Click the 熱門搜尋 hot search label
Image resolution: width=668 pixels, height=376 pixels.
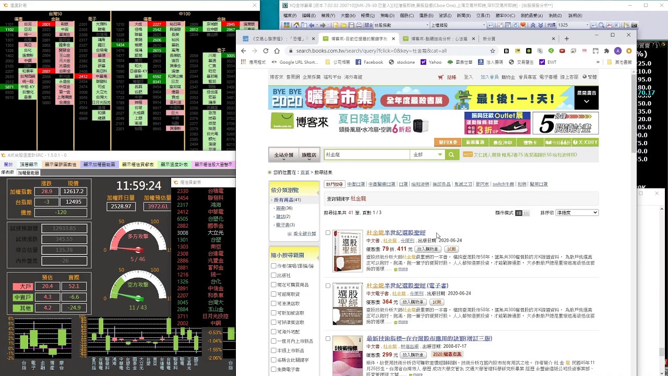[334, 184]
